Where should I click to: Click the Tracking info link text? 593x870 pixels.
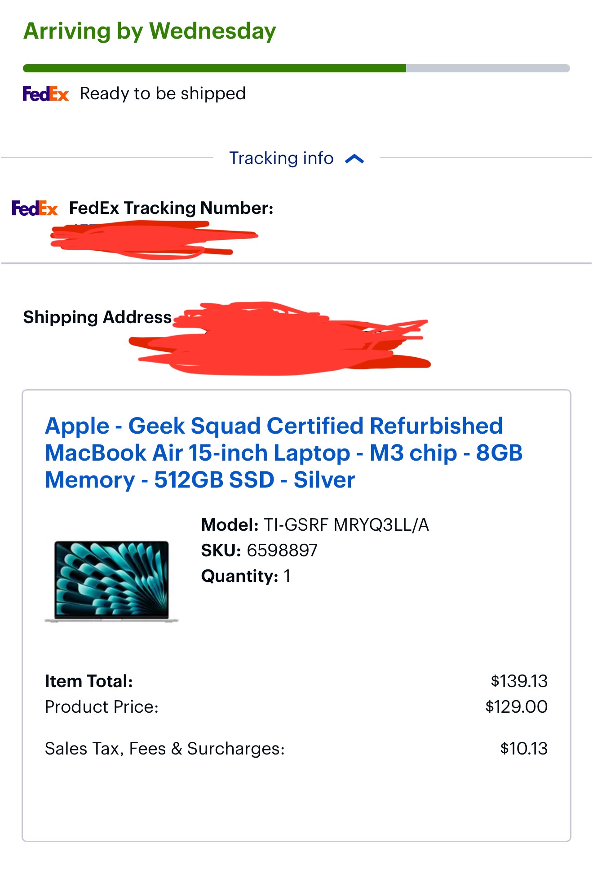281,158
